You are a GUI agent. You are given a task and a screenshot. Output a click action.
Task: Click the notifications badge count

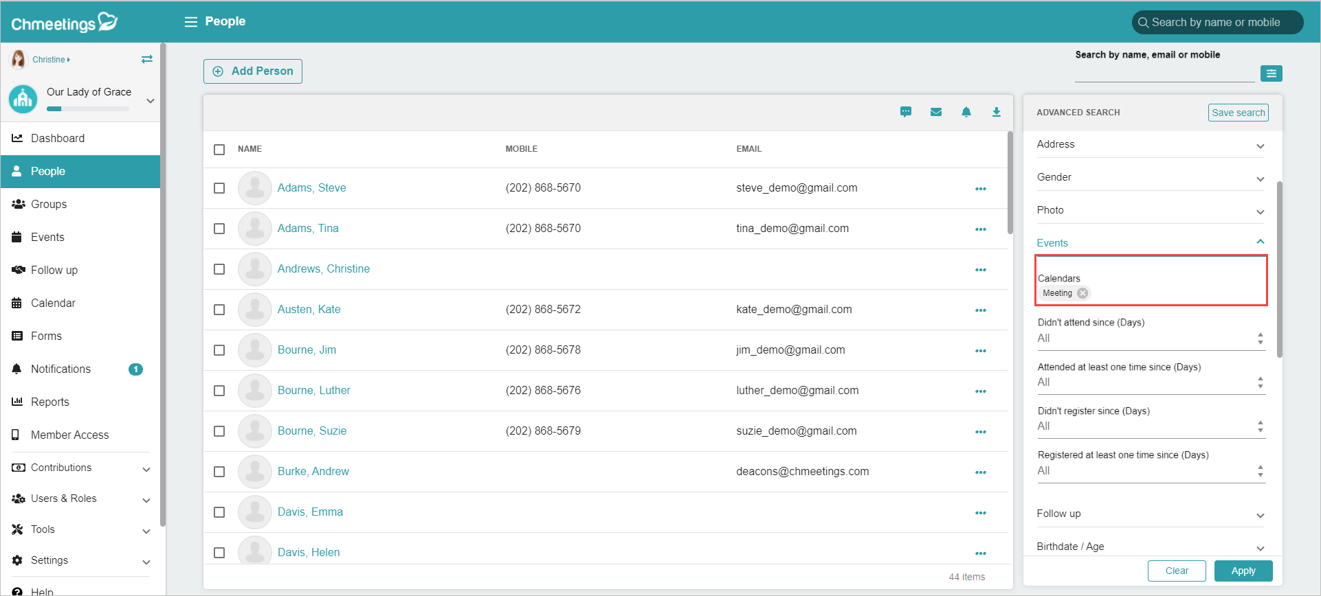tap(136, 369)
